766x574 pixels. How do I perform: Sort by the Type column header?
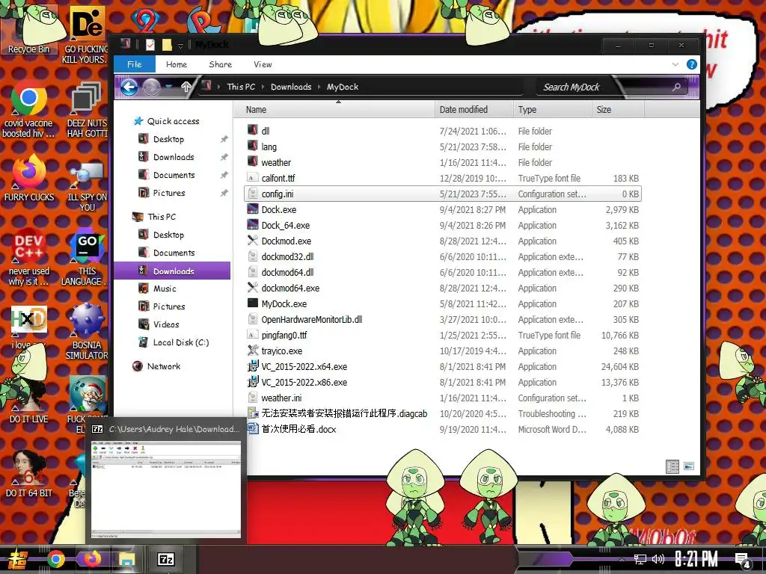[x=553, y=109]
